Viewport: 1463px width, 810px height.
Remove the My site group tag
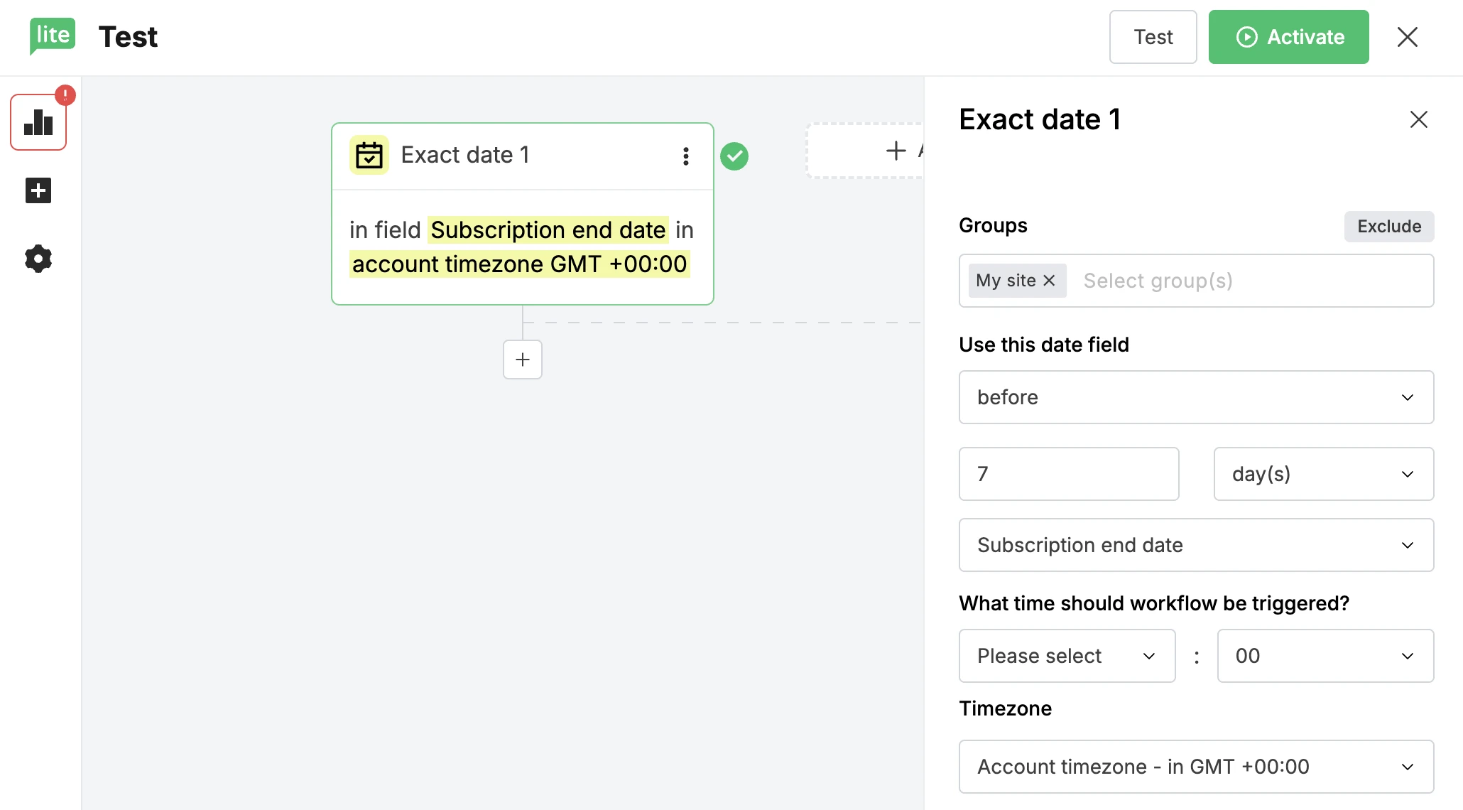1049,281
